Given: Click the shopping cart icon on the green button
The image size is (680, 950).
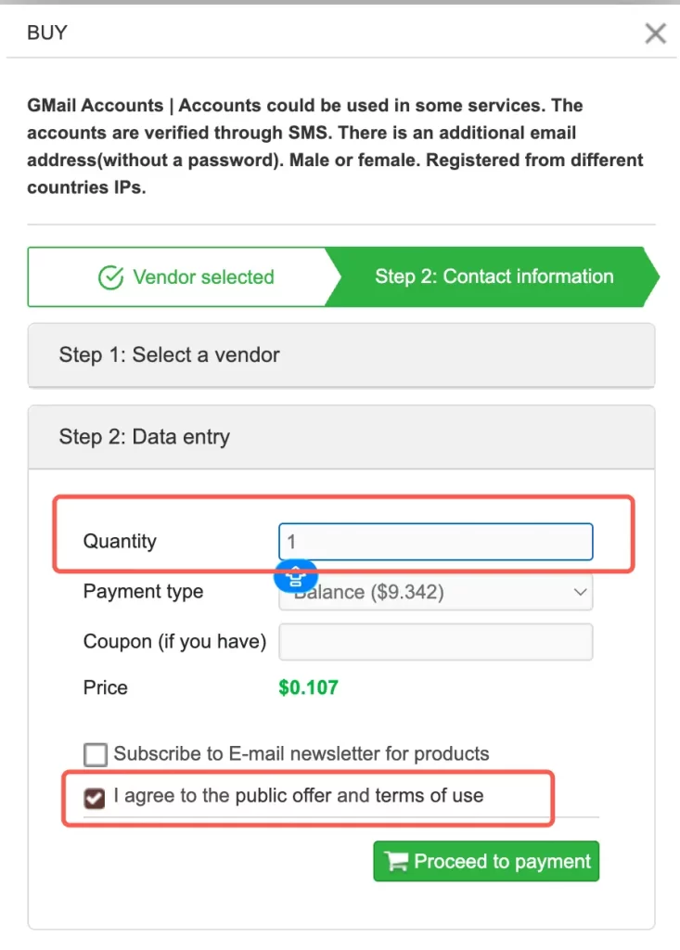Looking at the screenshot, I should [396, 862].
